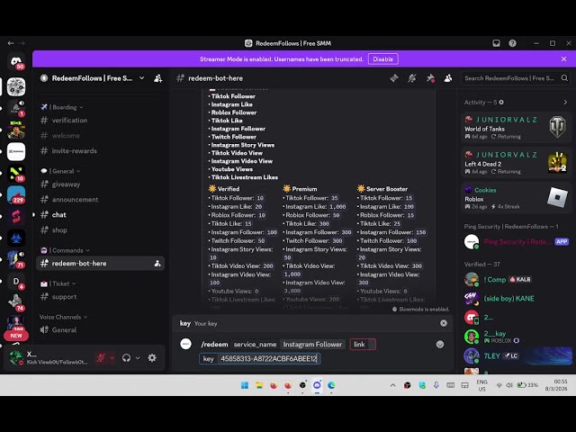Click the user avatar in user panel

[x=16, y=358]
